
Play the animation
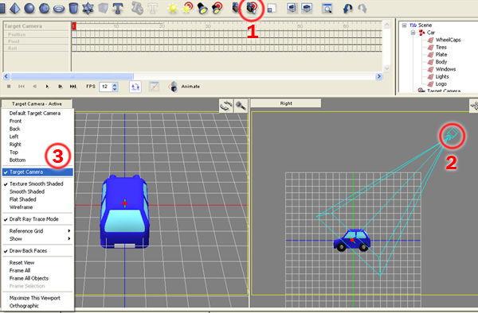47,87
